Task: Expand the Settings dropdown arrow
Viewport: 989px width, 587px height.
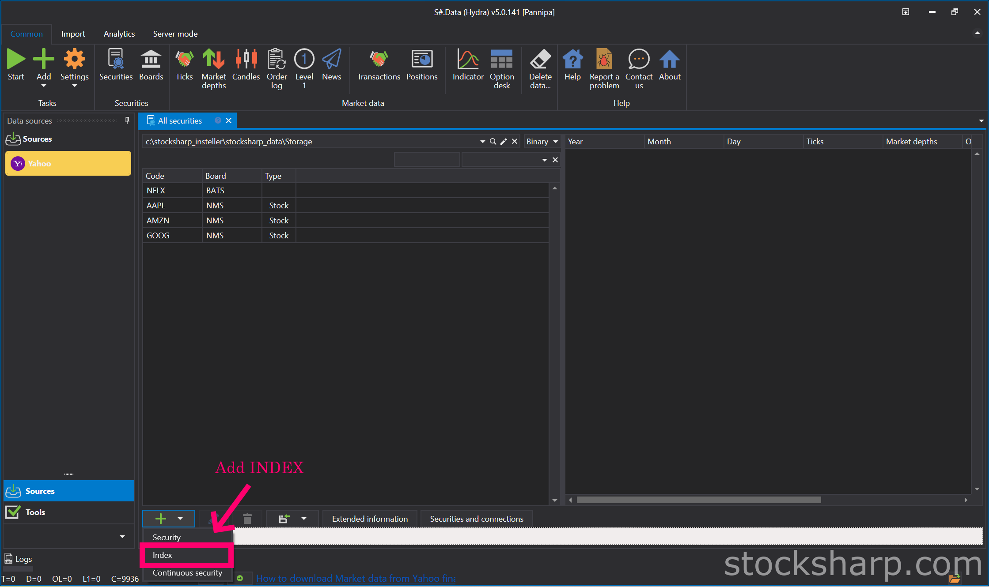Action: 75,86
